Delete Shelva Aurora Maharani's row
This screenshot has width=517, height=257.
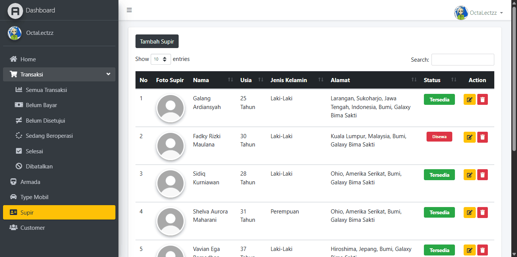(483, 212)
